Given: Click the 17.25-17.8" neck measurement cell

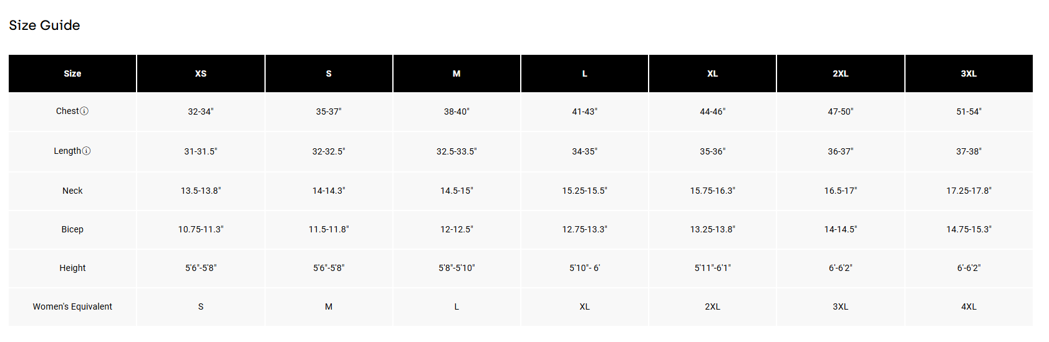Looking at the screenshot, I should 969,191.
